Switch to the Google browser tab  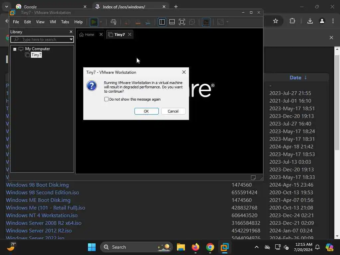click(x=51, y=7)
